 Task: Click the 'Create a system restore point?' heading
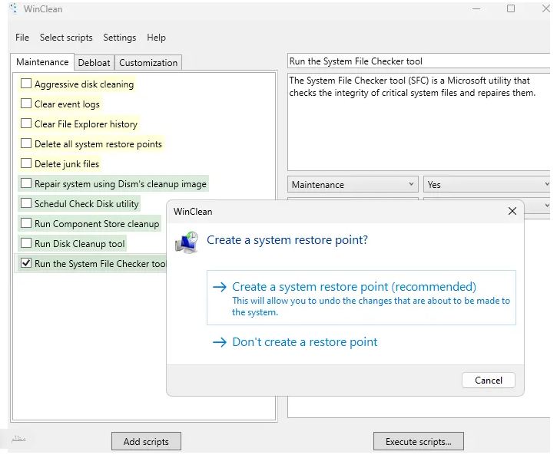point(287,240)
